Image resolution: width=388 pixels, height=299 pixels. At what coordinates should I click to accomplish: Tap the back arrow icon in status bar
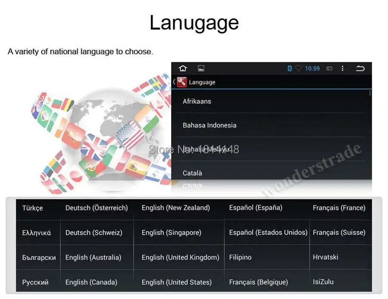360,68
